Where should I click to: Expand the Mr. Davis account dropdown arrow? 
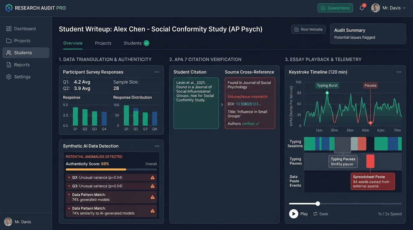point(404,8)
